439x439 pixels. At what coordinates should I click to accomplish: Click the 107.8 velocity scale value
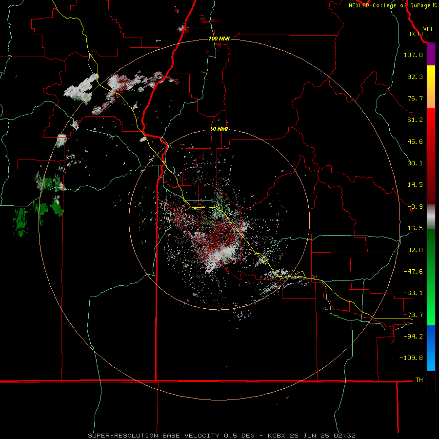coord(413,55)
